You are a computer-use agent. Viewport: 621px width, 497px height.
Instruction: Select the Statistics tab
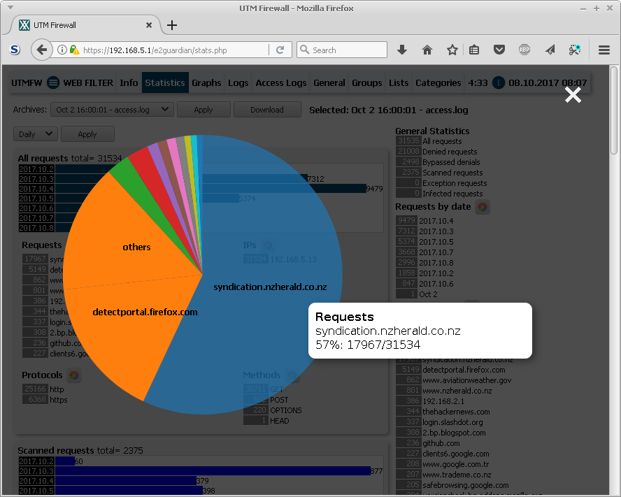[x=165, y=82]
